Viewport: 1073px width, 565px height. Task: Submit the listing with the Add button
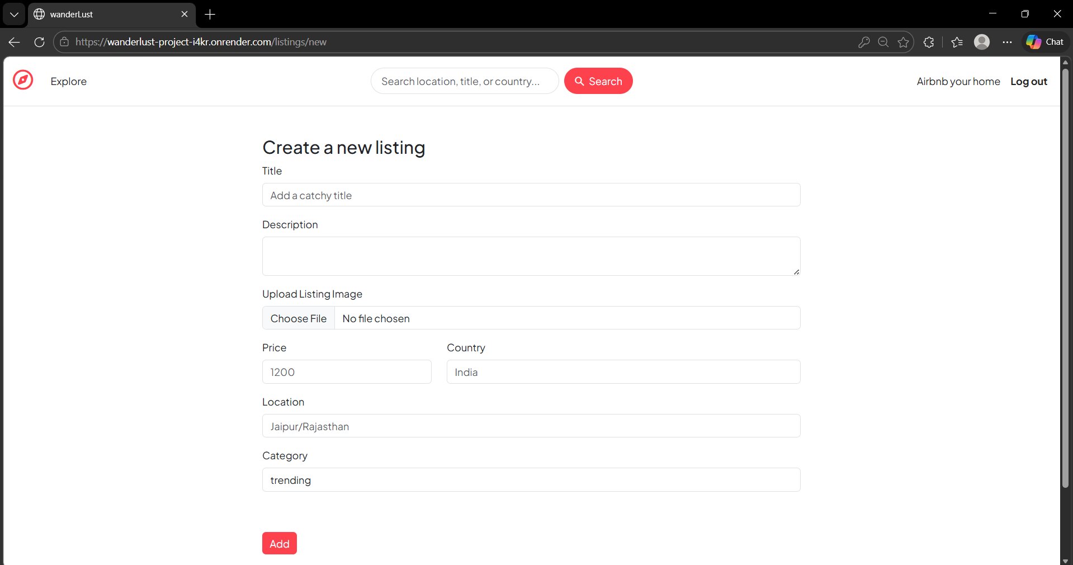280,543
